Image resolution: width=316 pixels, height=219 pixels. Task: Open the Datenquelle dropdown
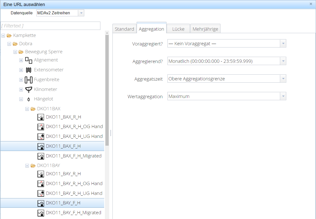click(81, 13)
